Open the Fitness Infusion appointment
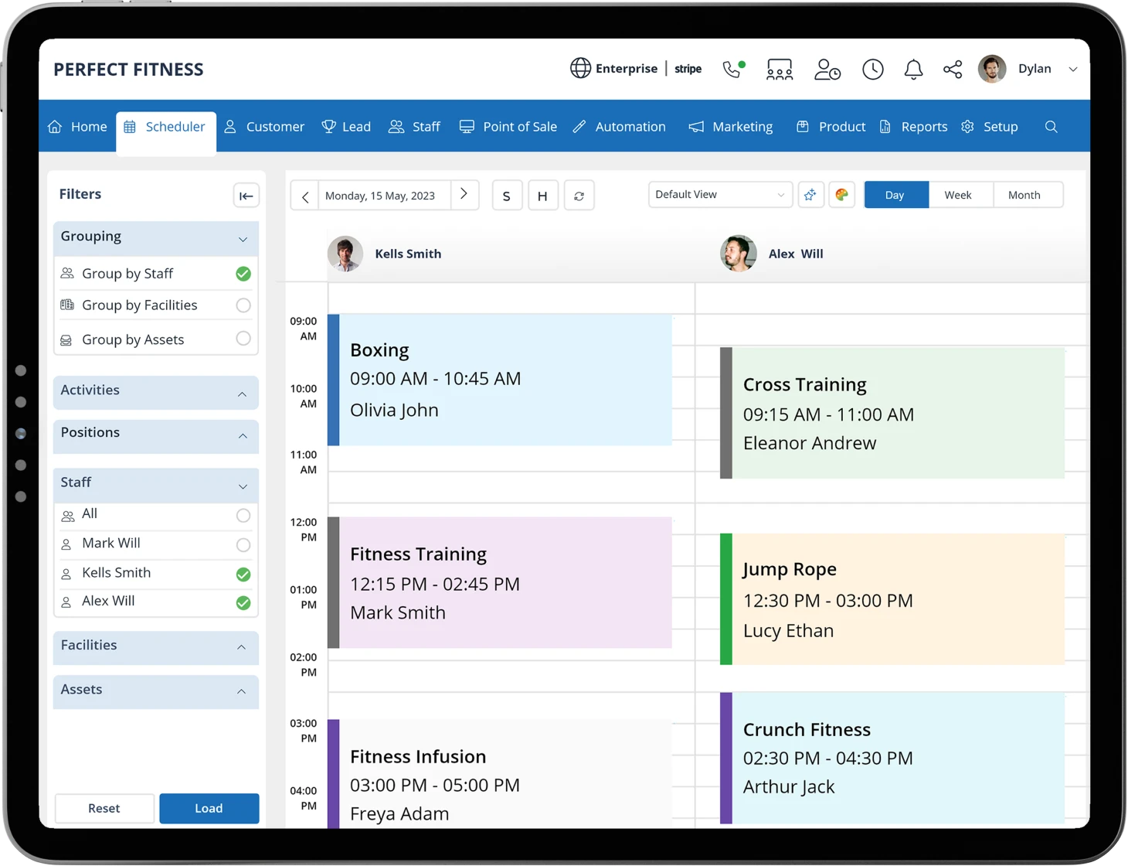 pyautogui.click(x=500, y=774)
